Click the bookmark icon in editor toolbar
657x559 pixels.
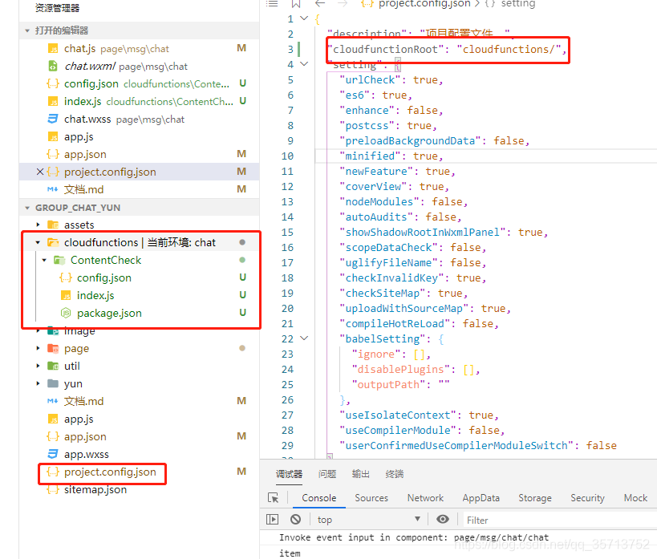296,4
